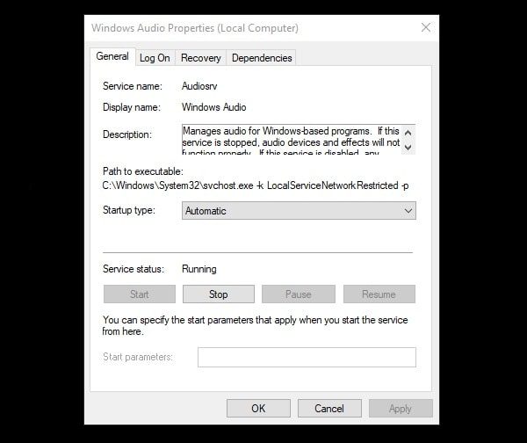The width and height of the screenshot is (527, 443).
Task: Open the Log On tab
Action: [155, 58]
